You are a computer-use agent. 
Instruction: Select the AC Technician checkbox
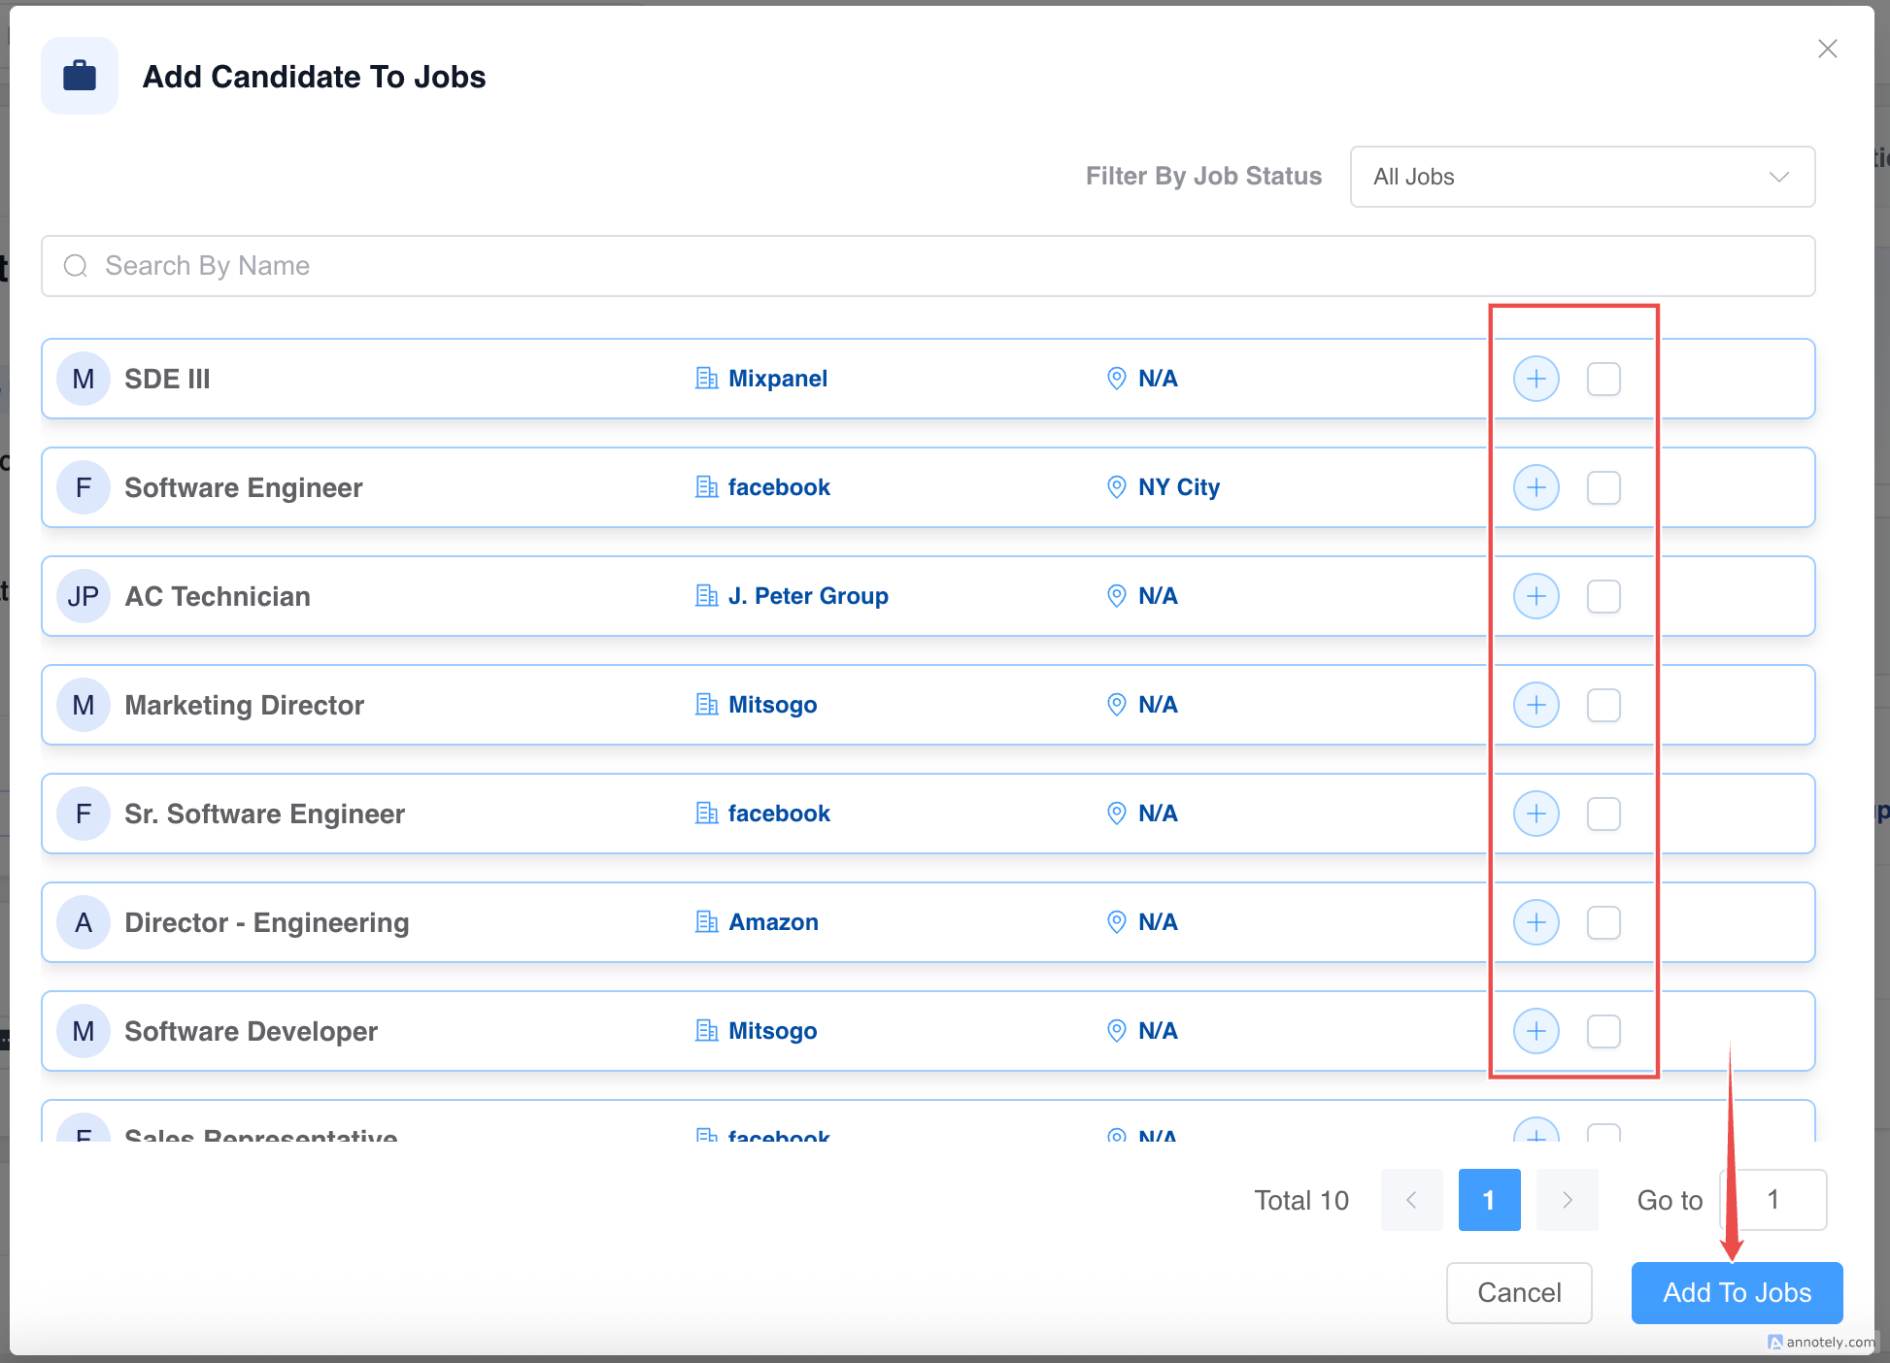click(1603, 596)
